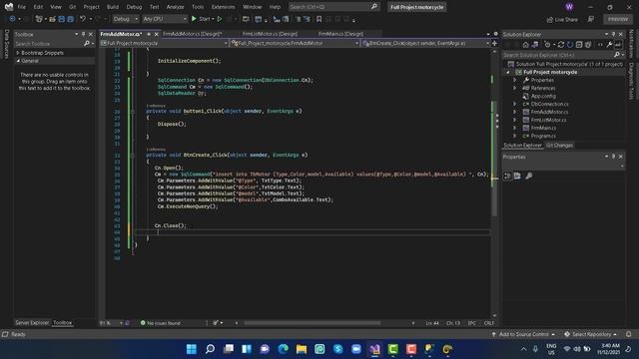Open Windows Start menu

pos(192,349)
